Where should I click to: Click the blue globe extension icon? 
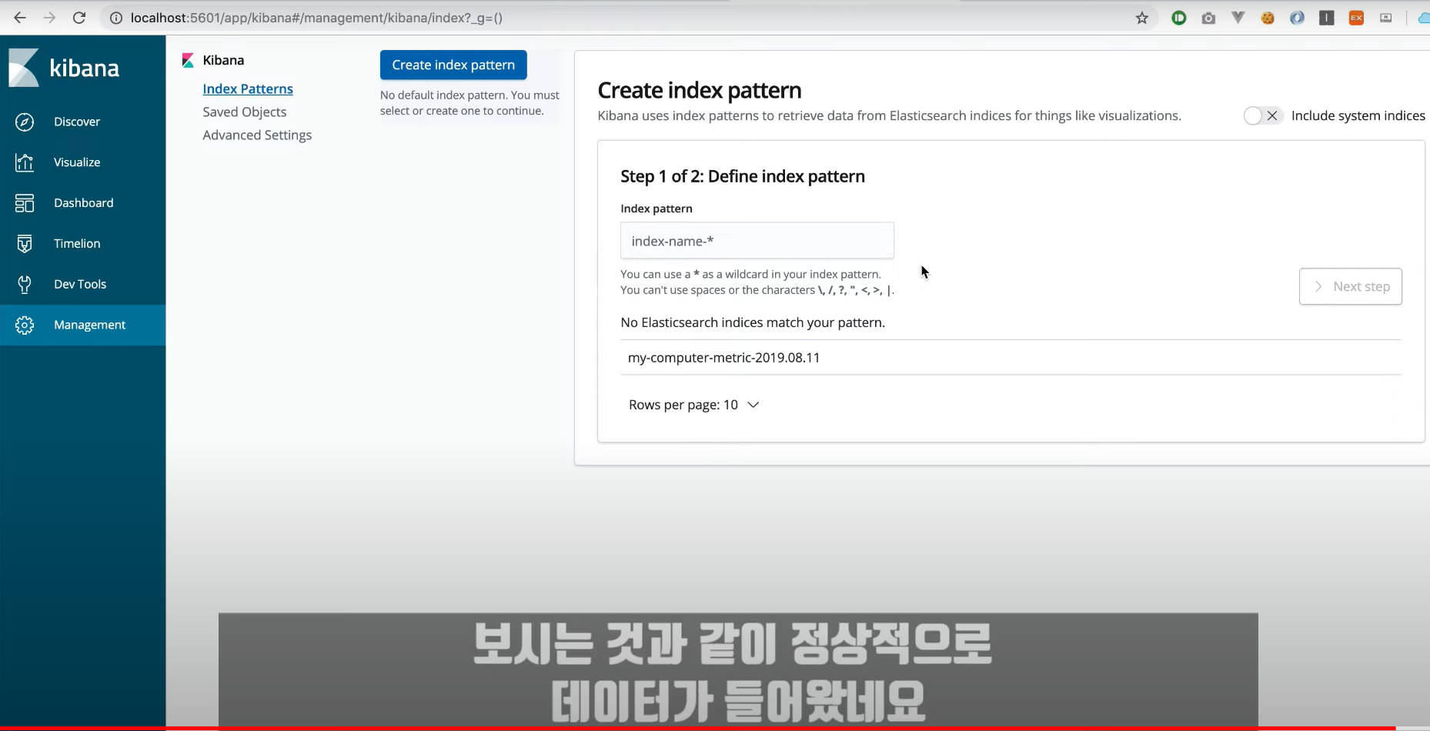(x=1297, y=18)
